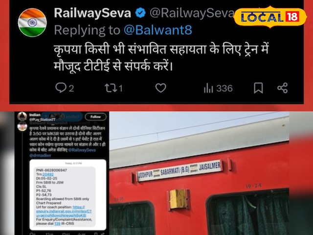Click the blue verified badge
313x235 pixels.
(x=140, y=13)
